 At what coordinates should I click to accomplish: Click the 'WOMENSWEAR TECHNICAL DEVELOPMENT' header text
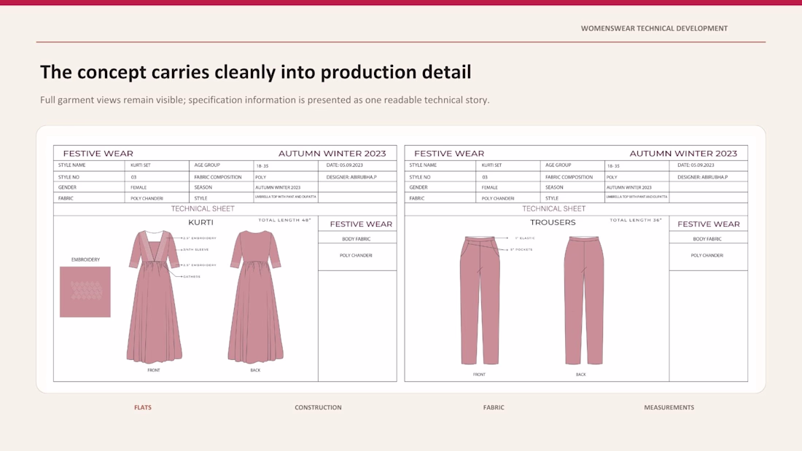point(654,28)
